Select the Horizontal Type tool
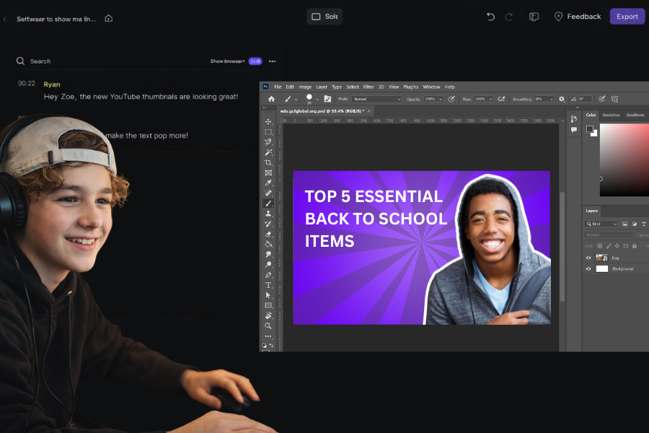This screenshot has width=649, height=433. (x=268, y=285)
